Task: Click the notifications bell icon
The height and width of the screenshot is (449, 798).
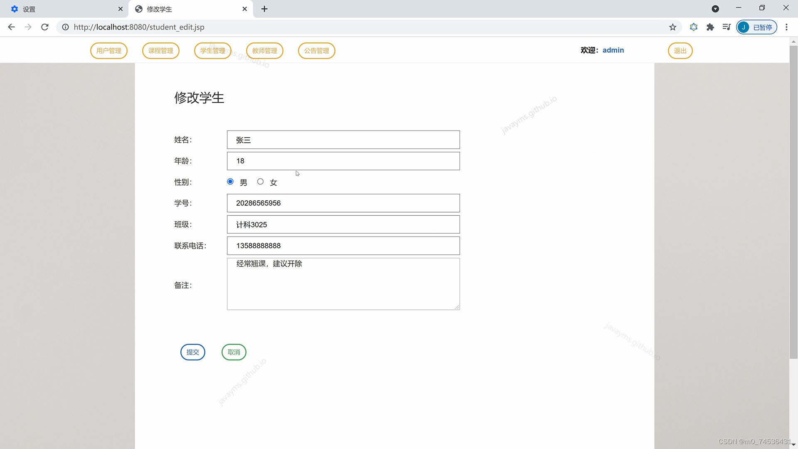Action: [x=693, y=27]
